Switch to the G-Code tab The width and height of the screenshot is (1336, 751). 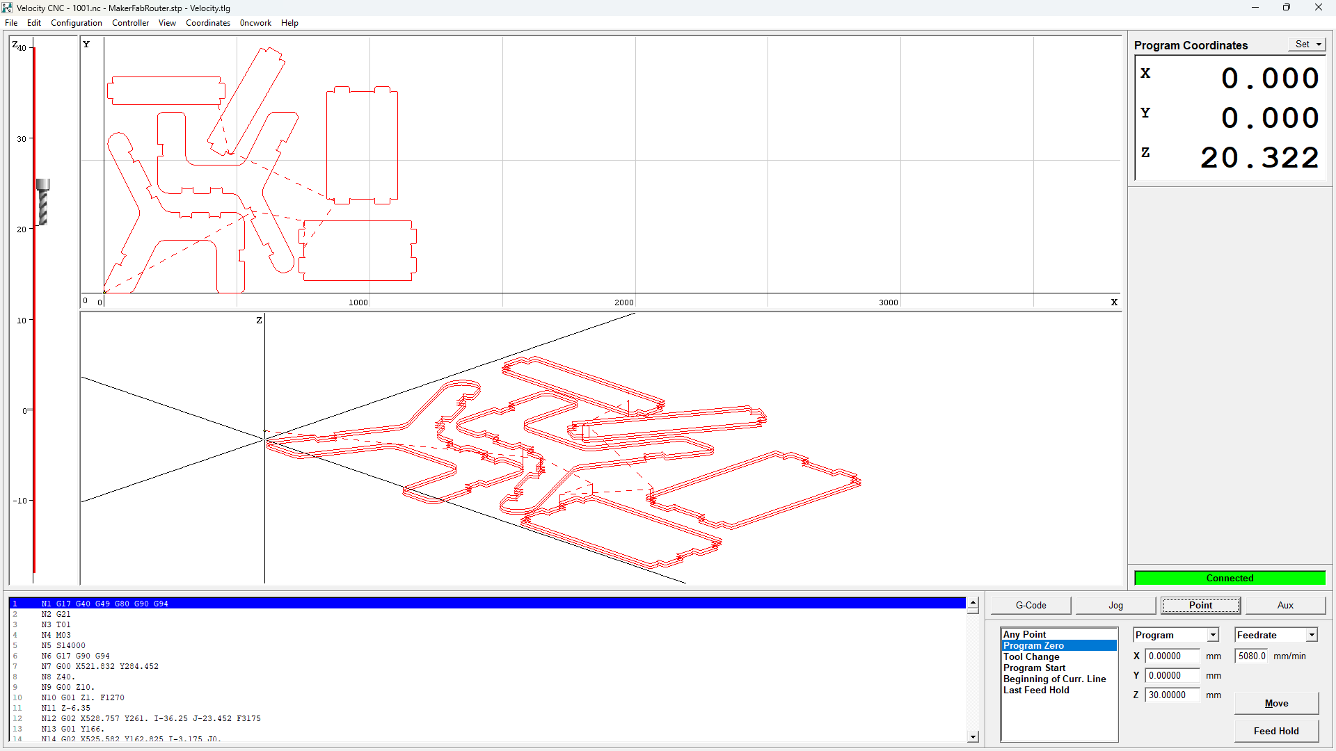(x=1031, y=605)
